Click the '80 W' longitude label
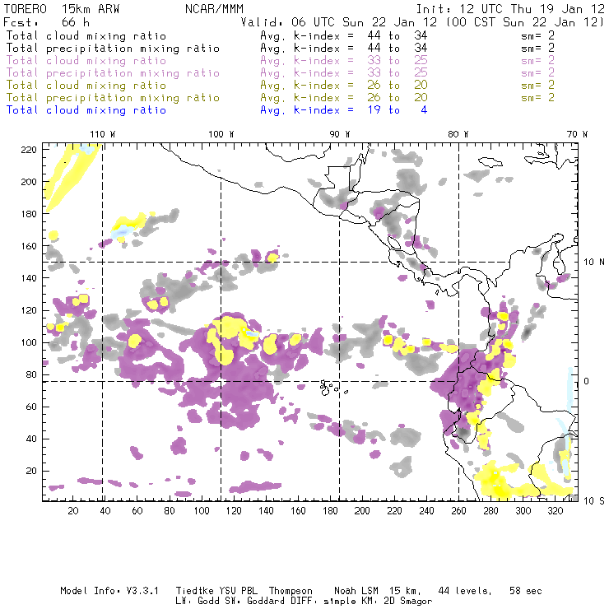Screen dimensions: 609x609 pos(458,134)
